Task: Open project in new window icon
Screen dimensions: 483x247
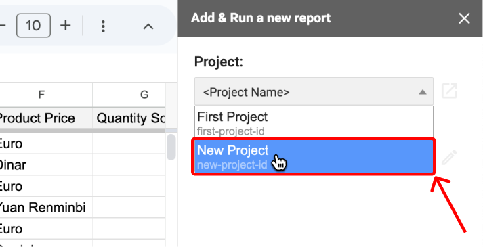Action: (x=449, y=91)
